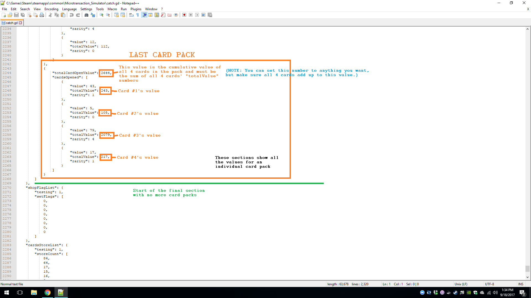Click the Zoom In magnifier icon

[x=101, y=15]
